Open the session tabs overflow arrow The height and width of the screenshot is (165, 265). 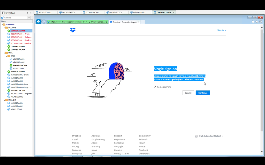(x=263, y=12)
